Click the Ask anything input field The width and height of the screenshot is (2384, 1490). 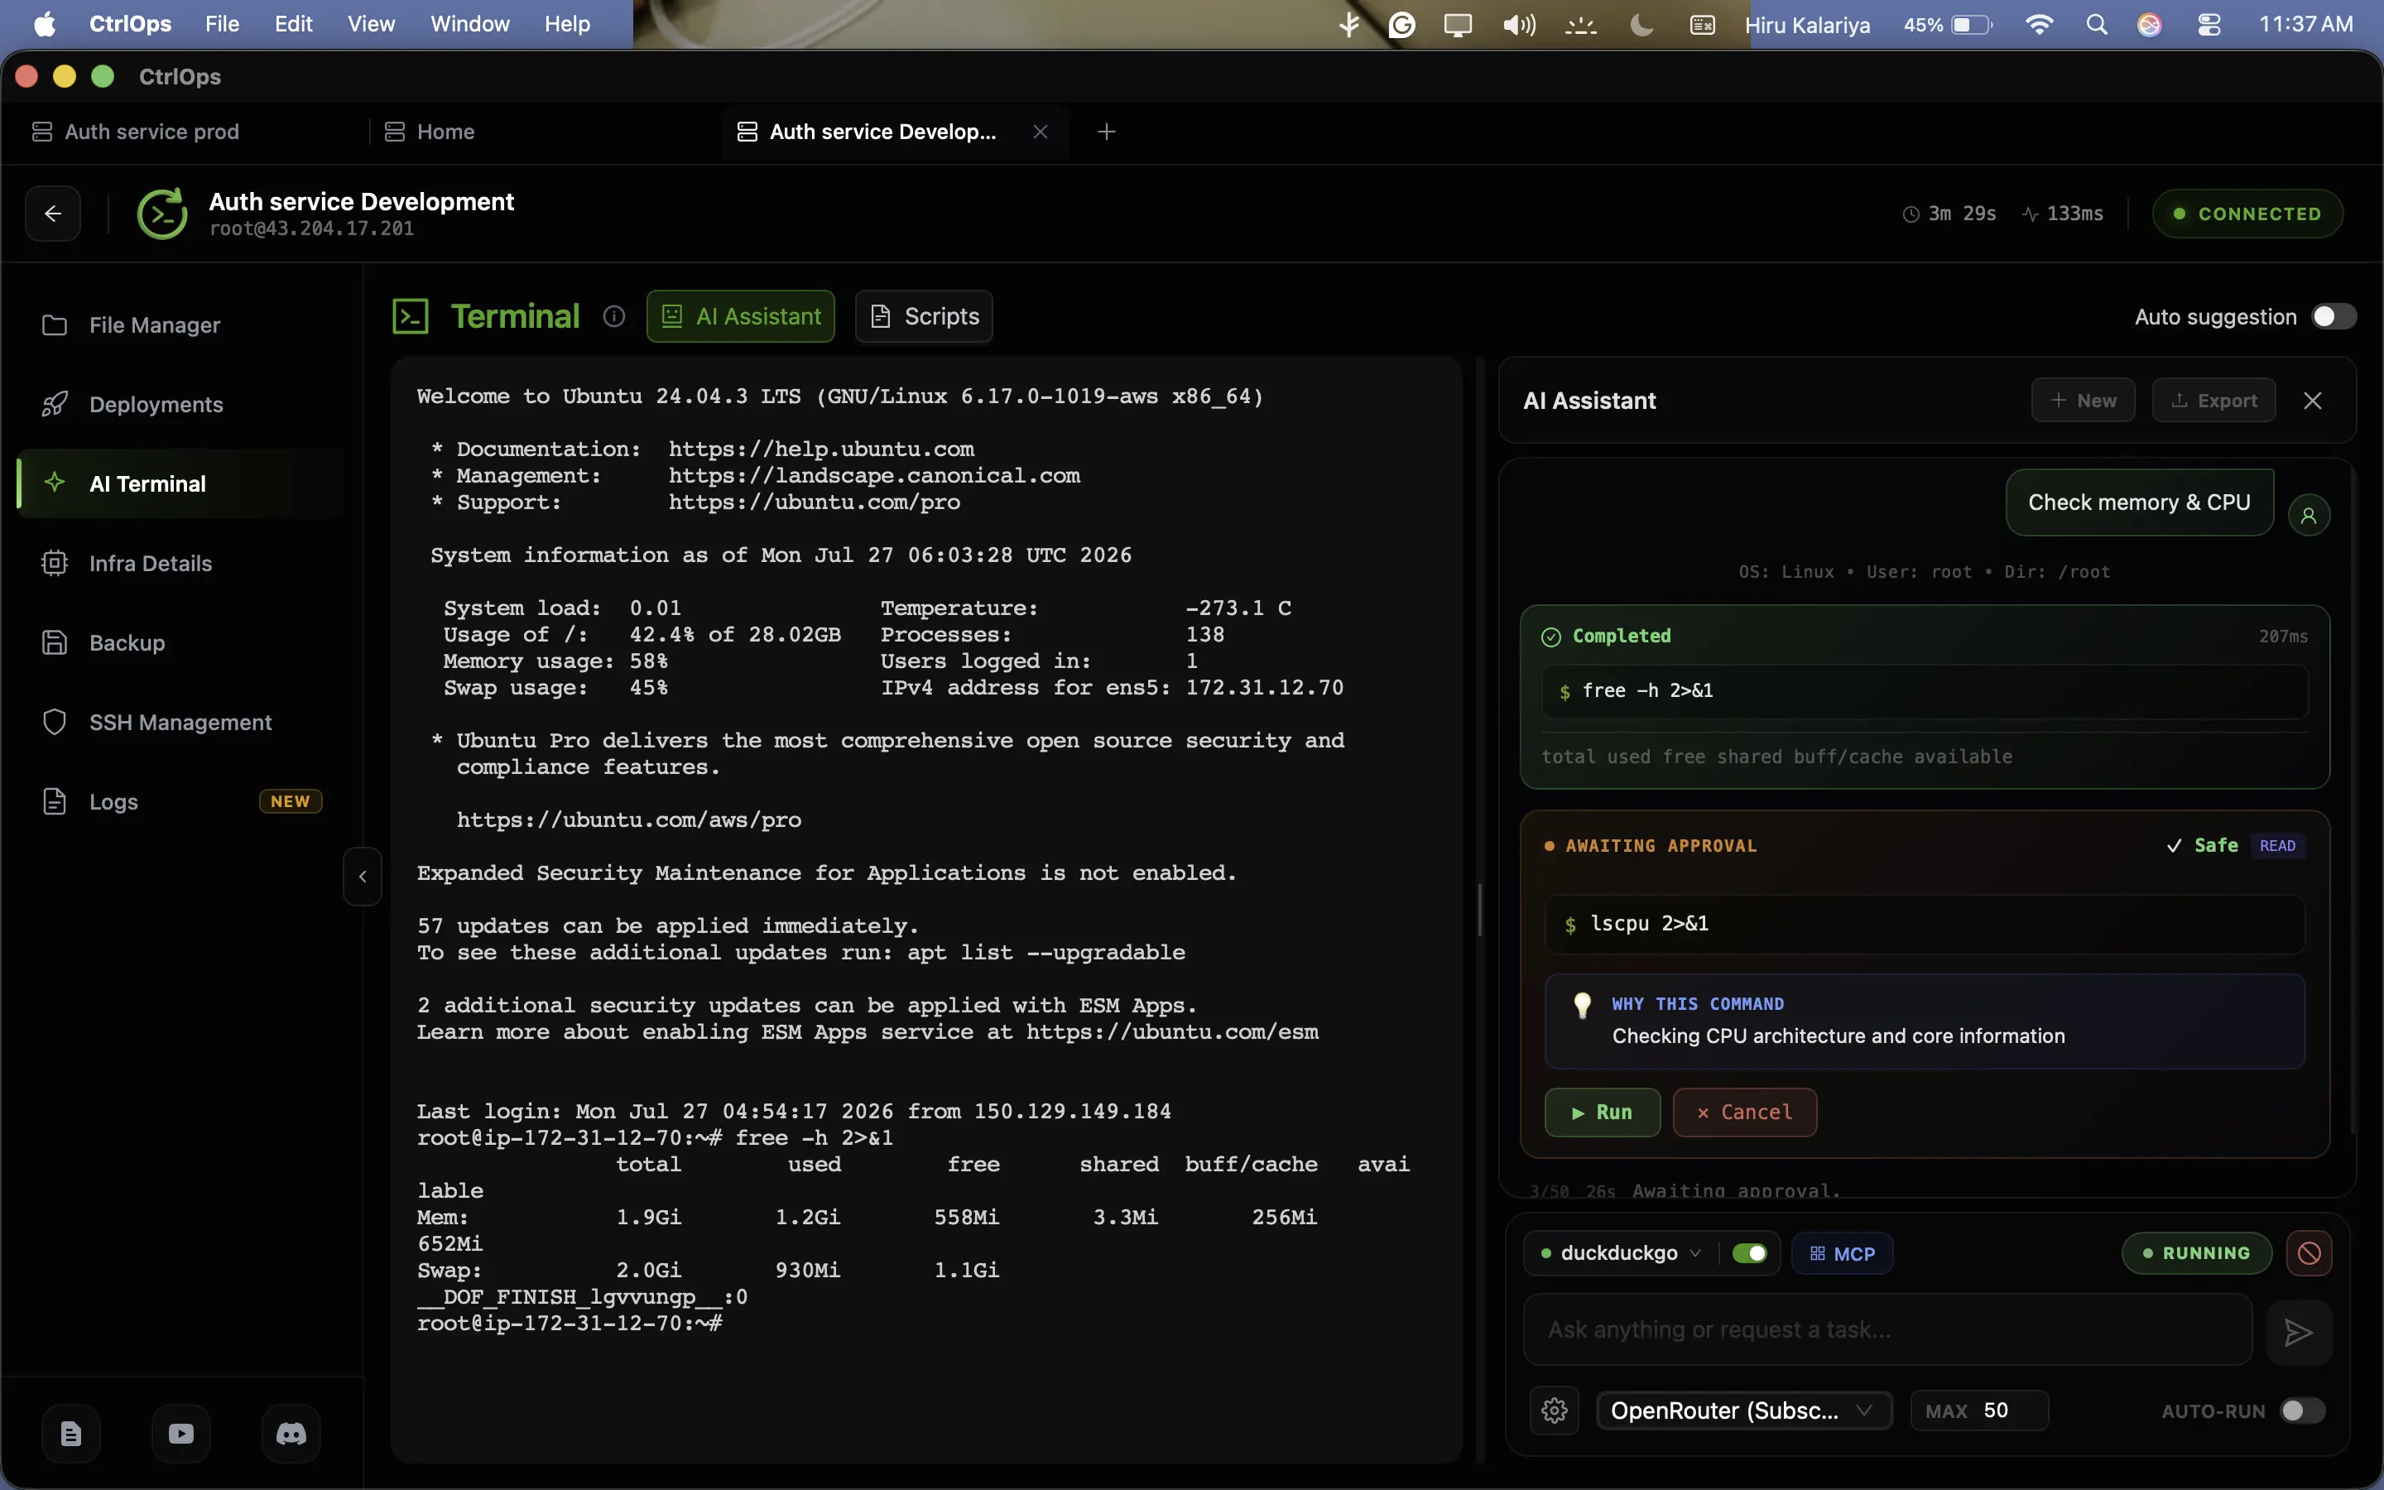1887,1330
